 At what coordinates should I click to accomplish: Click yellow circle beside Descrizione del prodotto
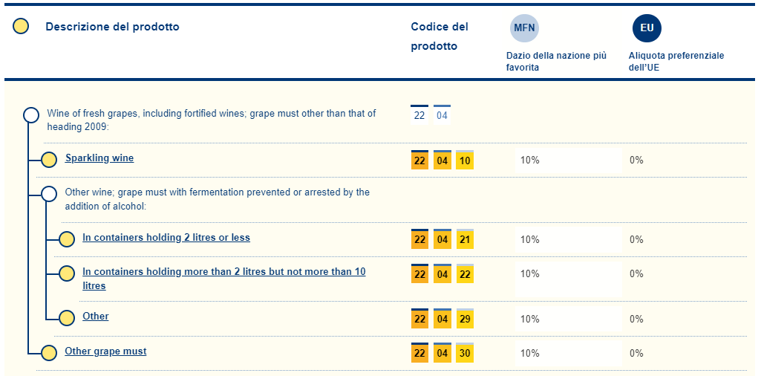point(21,27)
